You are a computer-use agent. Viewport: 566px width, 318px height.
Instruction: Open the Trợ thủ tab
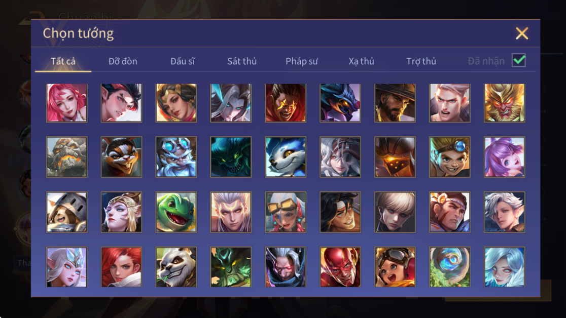[x=421, y=61]
